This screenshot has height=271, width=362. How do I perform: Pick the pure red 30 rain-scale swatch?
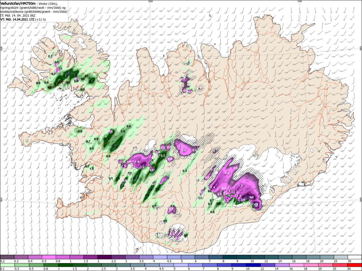click(354, 265)
